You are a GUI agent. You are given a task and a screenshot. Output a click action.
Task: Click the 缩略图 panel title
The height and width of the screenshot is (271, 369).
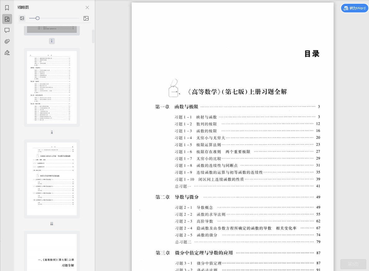(23, 7)
